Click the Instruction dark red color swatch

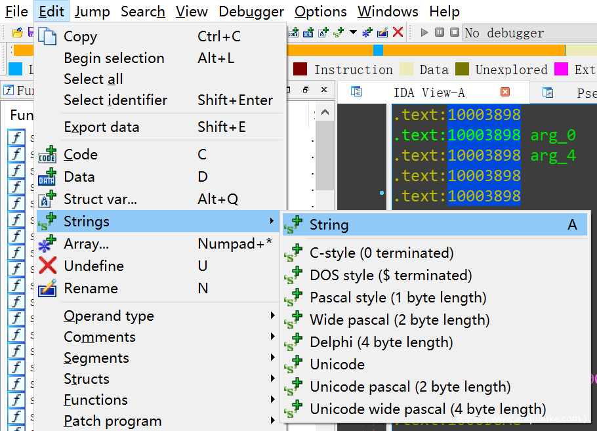pyautogui.click(x=300, y=70)
